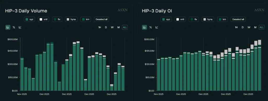Toggle flx series in Daily OI legend
Viewport: 268px width, 101px height.
tap(194, 19)
